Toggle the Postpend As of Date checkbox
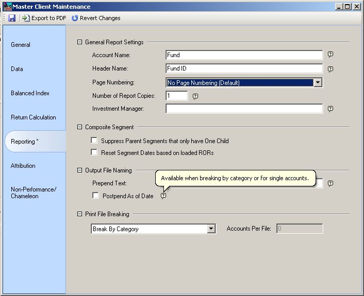This screenshot has width=364, height=296. pyautogui.click(x=95, y=196)
